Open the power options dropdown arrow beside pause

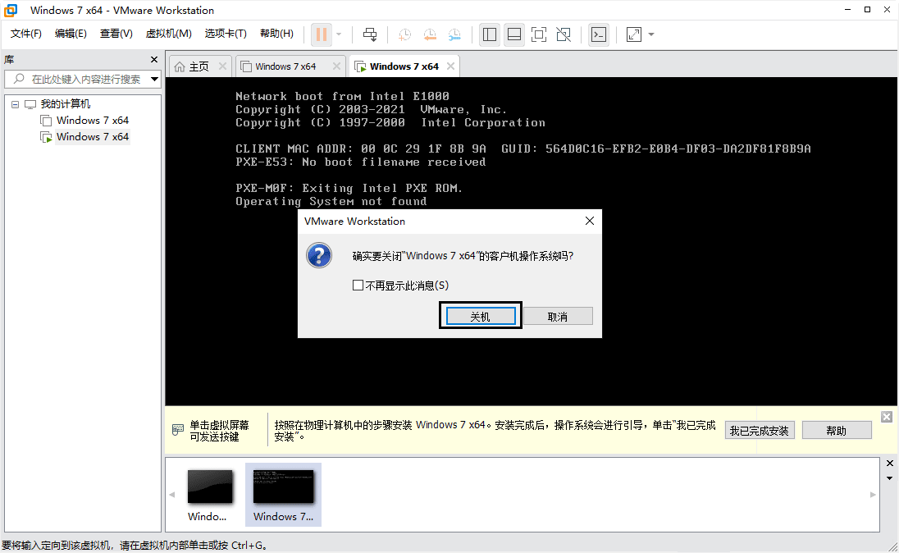339,34
